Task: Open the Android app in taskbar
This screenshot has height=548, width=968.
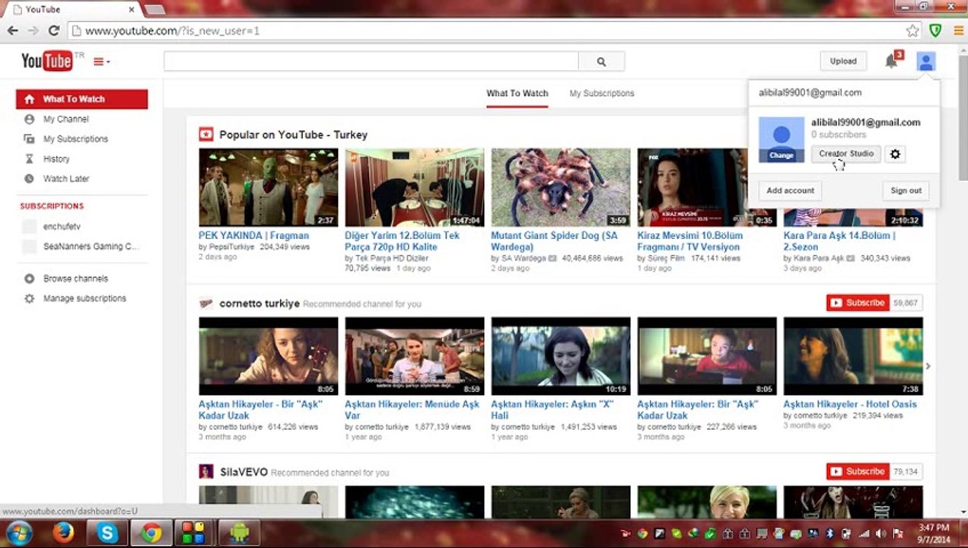Action: pyautogui.click(x=240, y=533)
